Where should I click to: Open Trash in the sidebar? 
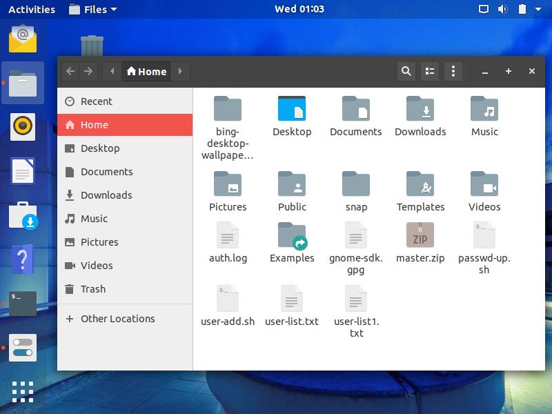click(125, 289)
